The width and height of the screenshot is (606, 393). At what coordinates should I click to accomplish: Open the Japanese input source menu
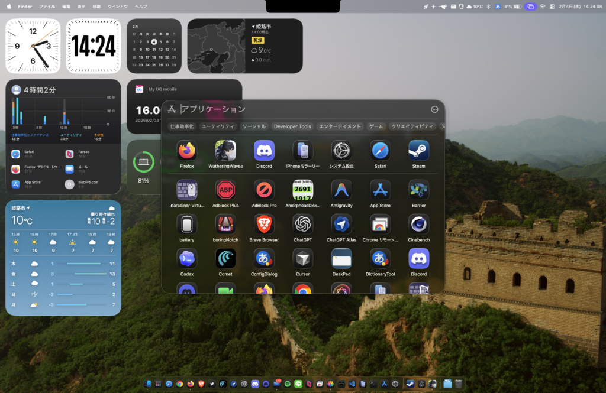coord(498,7)
